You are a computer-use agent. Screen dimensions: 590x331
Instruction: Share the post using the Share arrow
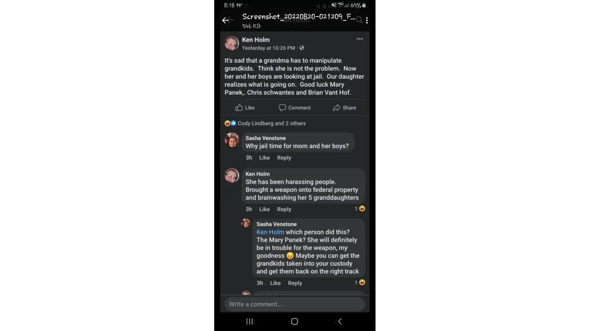344,108
